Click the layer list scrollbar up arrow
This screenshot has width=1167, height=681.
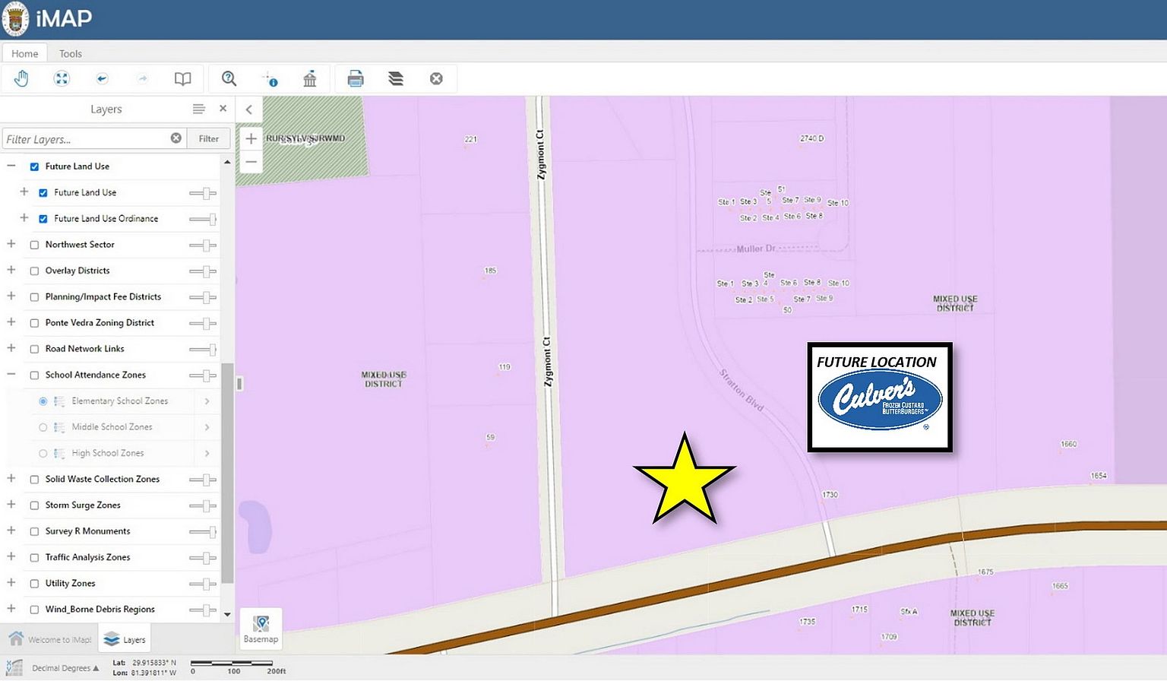(227, 162)
